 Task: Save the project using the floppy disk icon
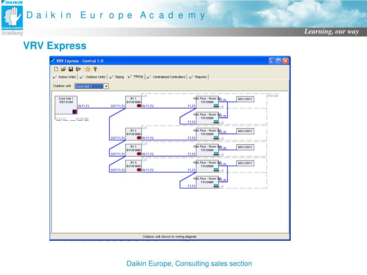click(71, 69)
